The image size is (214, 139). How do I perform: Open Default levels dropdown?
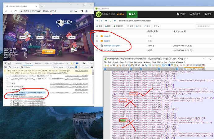[59, 67]
